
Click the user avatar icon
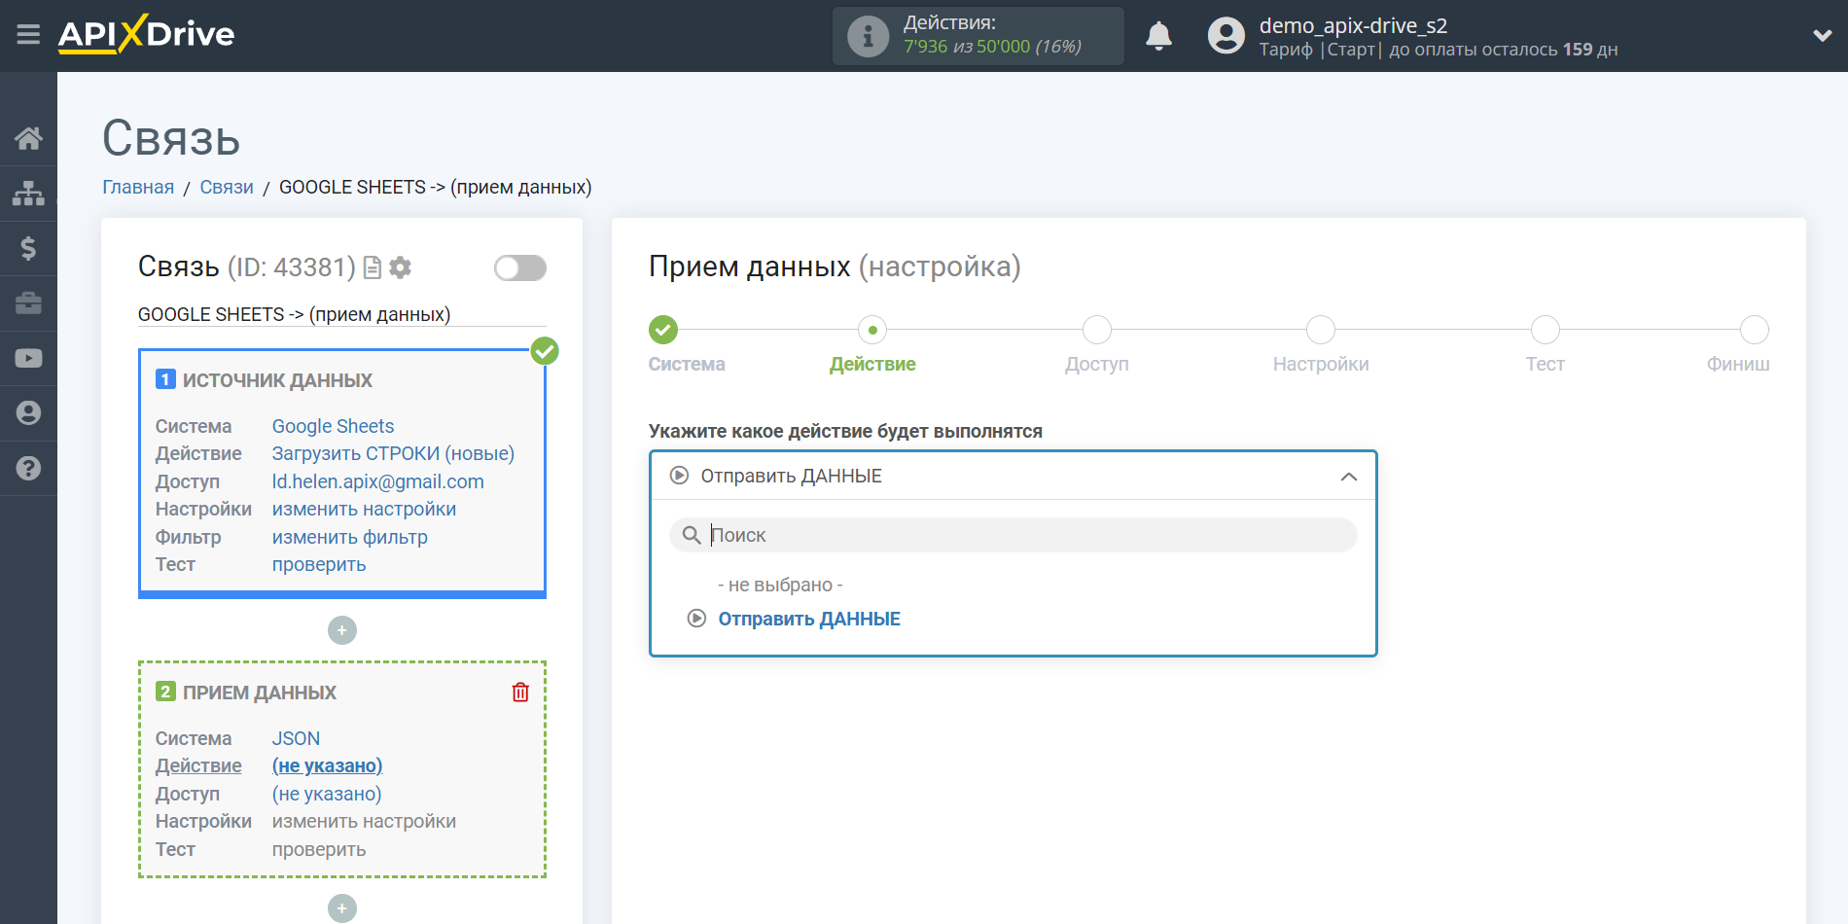pyautogui.click(x=1226, y=36)
